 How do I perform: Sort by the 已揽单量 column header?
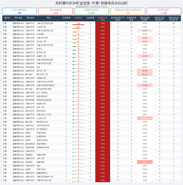point(90,18)
